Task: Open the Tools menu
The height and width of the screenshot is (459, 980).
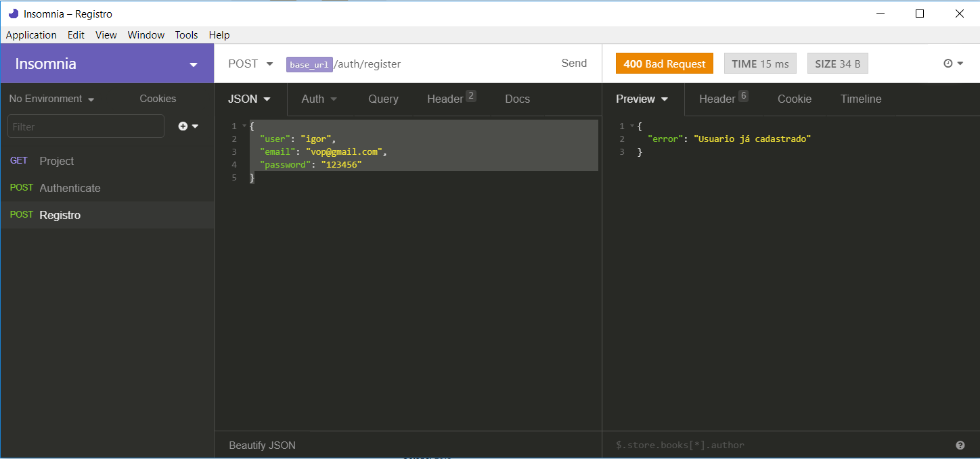Action: tap(186, 35)
